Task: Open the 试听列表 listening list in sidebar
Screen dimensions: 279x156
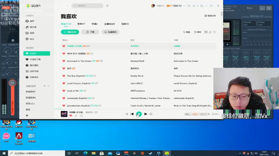Action: (x=32, y=71)
